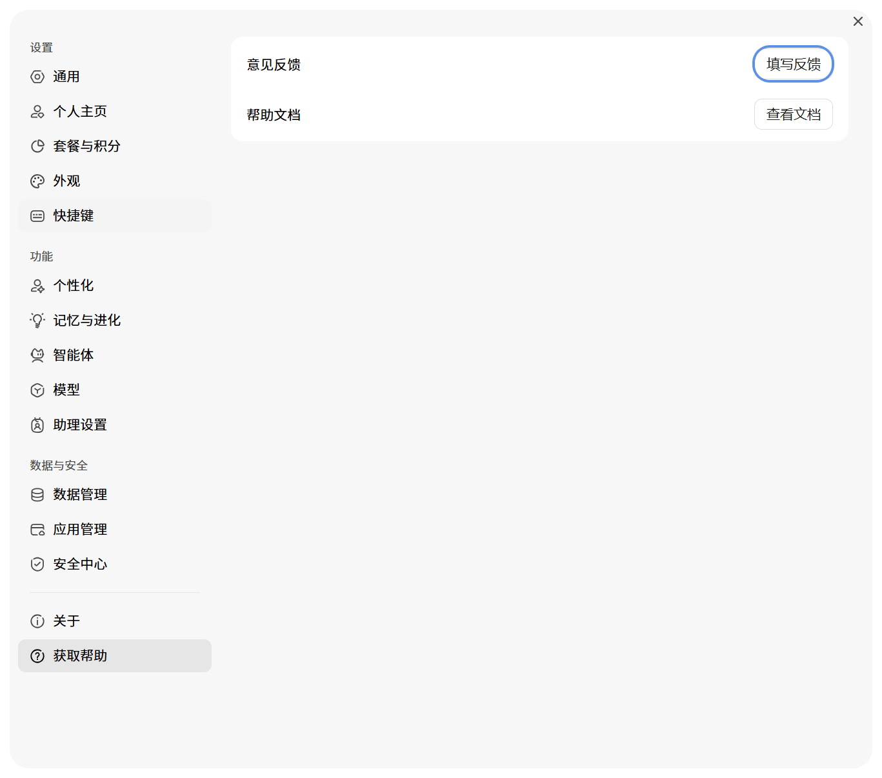882x778 pixels.
Task: Click the keyboard icon beside 快捷键
Action: pos(37,216)
